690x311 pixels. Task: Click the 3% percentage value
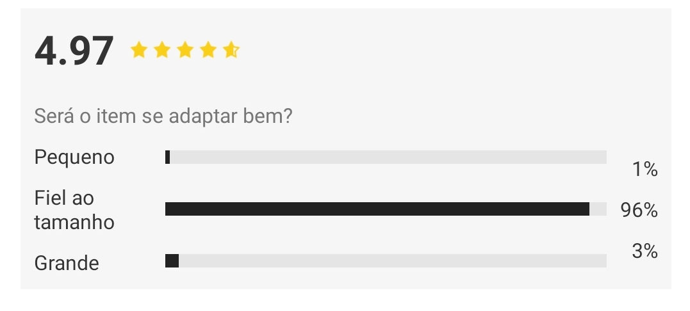[x=645, y=251]
